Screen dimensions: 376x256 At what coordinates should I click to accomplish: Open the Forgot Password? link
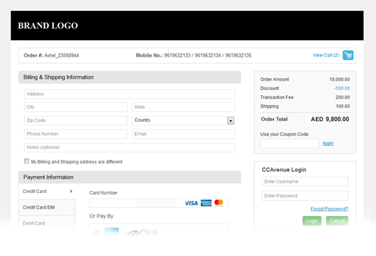(329, 209)
